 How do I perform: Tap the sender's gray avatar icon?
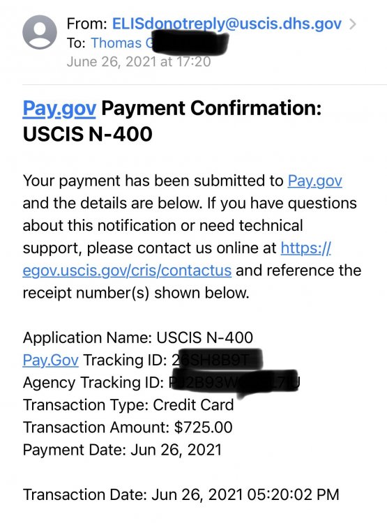pyautogui.click(x=40, y=32)
